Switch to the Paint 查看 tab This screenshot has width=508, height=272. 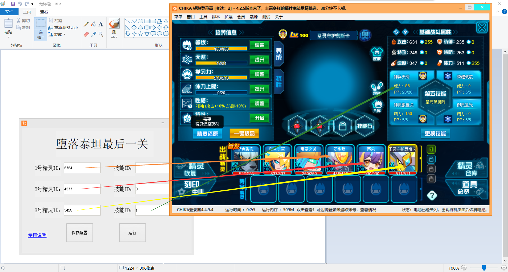point(44,12)
